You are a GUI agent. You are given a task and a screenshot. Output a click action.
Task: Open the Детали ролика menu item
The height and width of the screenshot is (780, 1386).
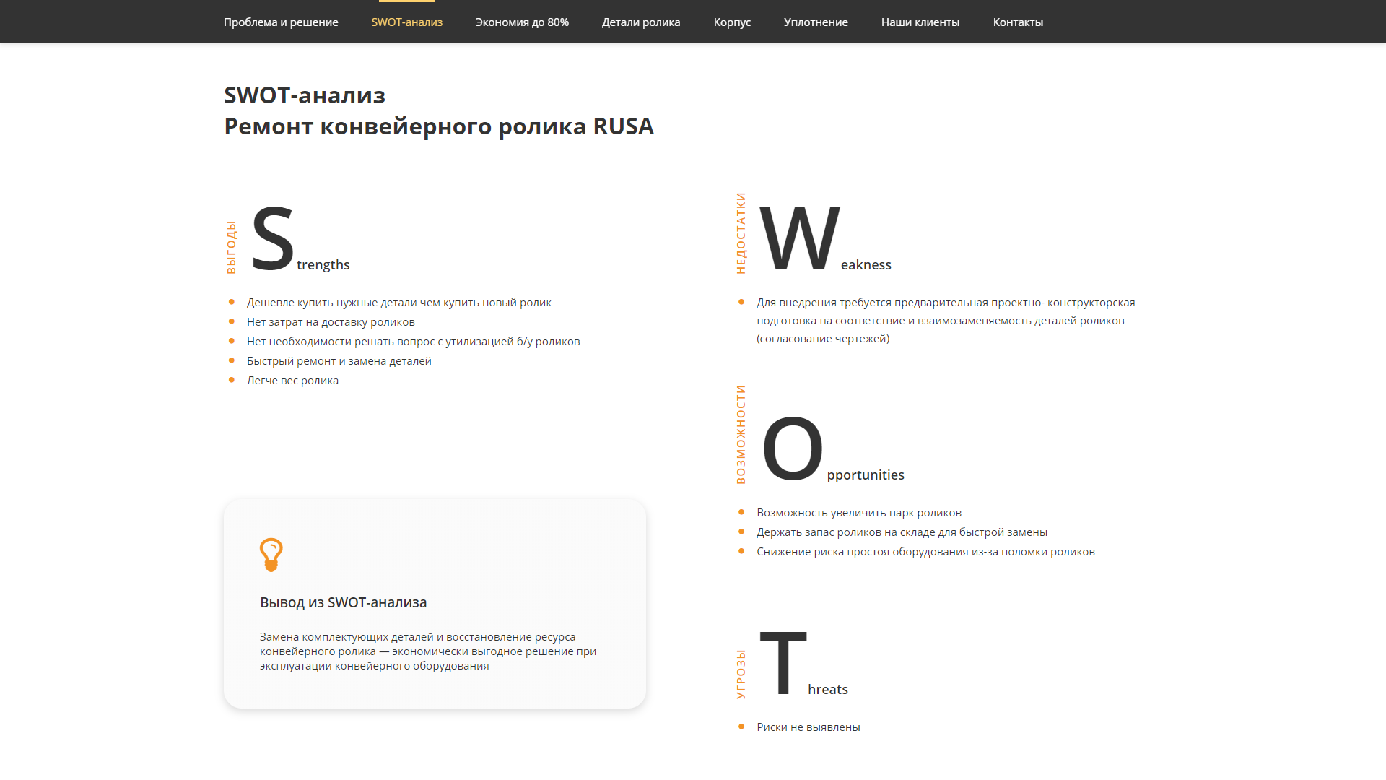coord(641,22)
